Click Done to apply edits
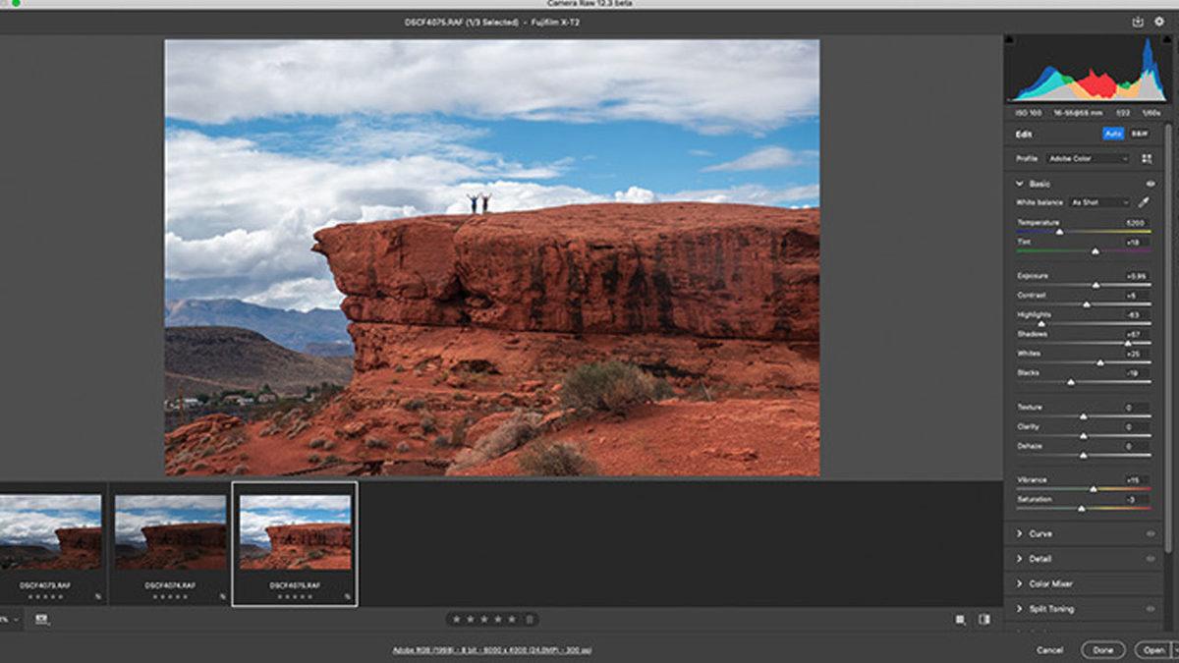This screenshot has width=1179, height=663. click(x=1103, y=650)
